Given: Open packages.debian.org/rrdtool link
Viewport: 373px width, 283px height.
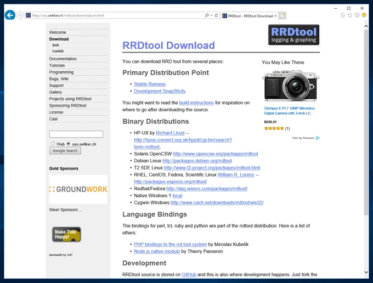Looking at the screenshot, I should [197, 161].
